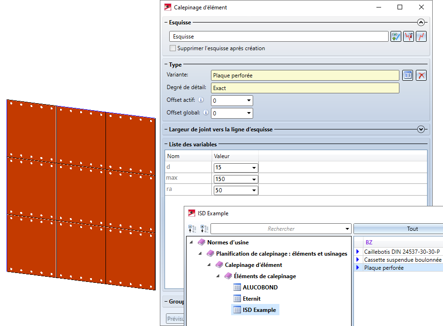443x326 pixels.
Task: Enable Supprimer l'esquisse après création checkbox
Action: pyautogui.click(x=173, y=48)
